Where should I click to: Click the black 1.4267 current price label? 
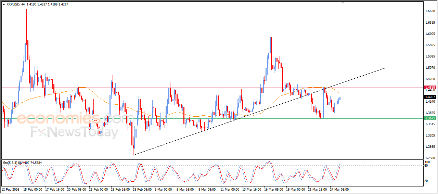point(430,97)
